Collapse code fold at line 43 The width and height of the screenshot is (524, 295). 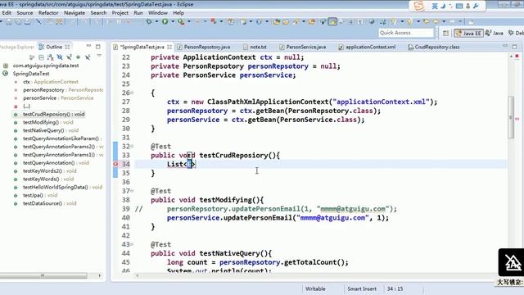pos(133,244)
